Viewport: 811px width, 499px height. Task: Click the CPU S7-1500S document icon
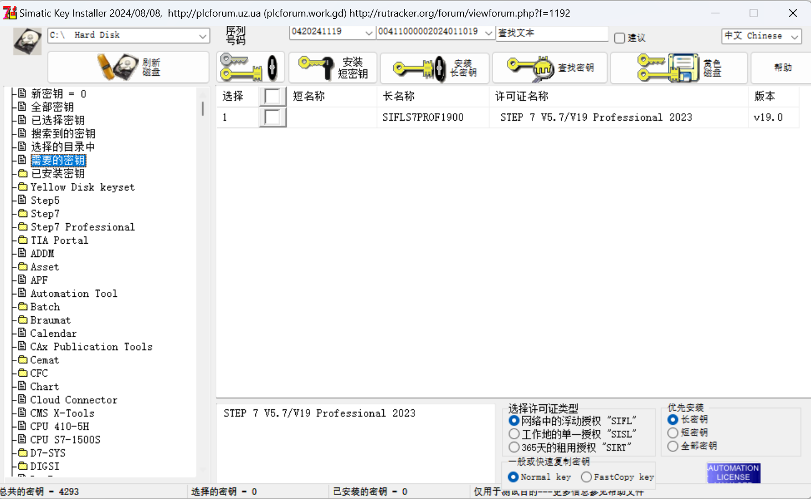click(22, 439)
